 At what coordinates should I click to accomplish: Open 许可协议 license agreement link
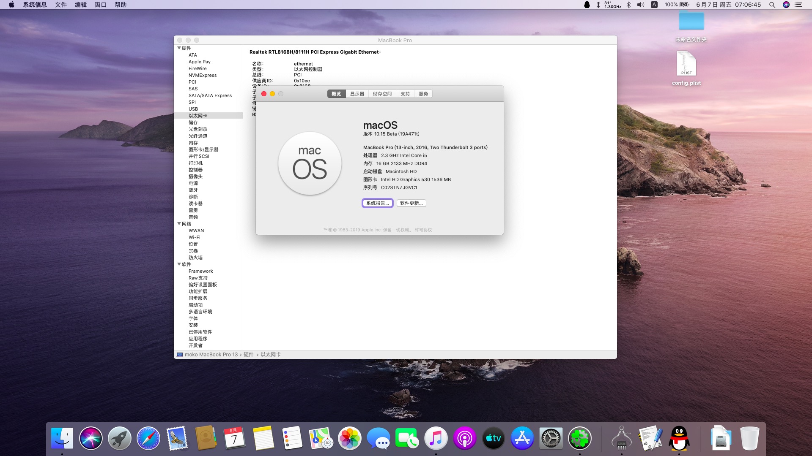point(423,230)
